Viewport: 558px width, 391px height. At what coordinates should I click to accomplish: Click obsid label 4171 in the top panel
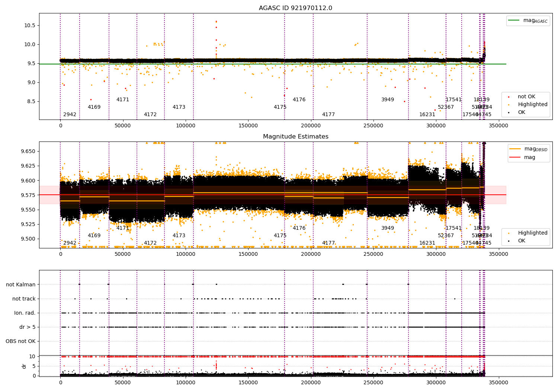123,100
